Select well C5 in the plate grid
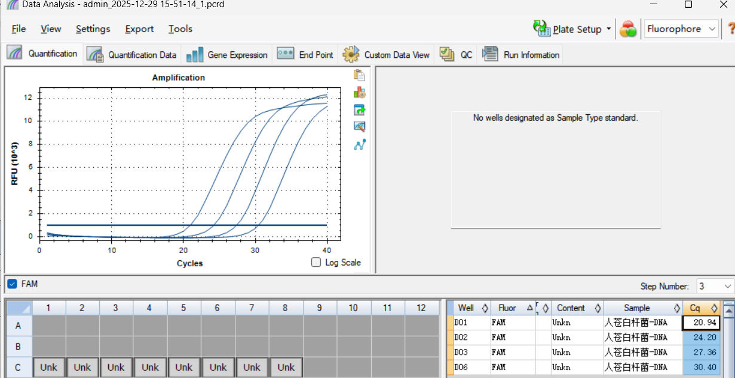 [x=184, y=367]
